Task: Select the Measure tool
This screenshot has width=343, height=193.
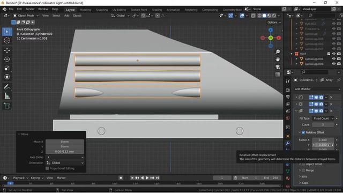Action: pyautogui.click(x=7, y=96)
